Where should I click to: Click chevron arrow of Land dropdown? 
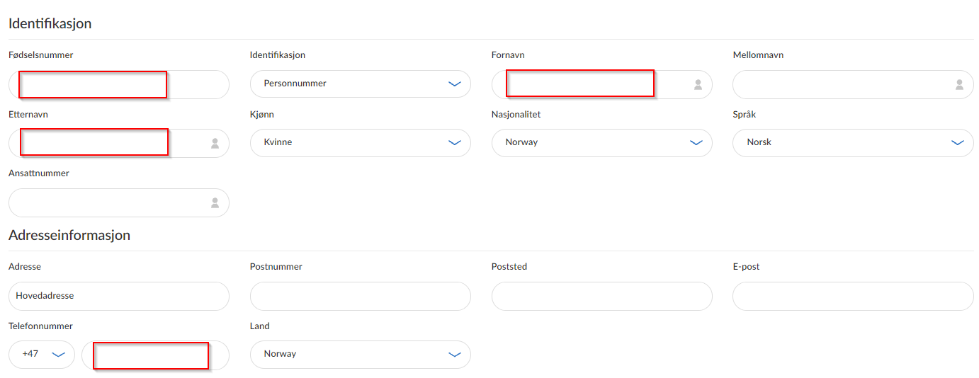point(455,355)
